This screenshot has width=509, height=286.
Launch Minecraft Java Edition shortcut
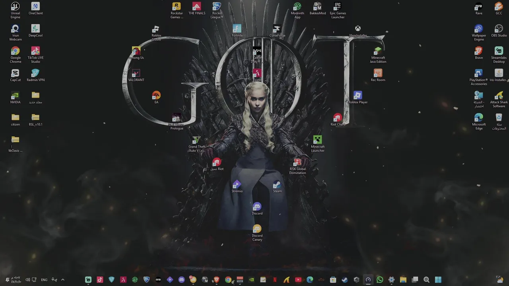[378, 55]
